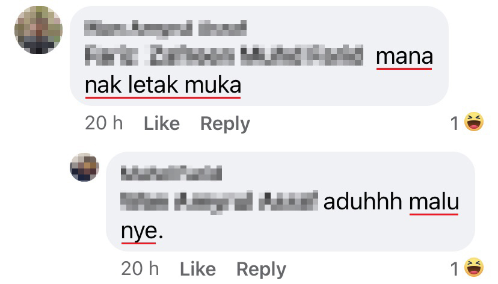Viewport: 498px width, 284px height.
Task: Click the word "mana" in the first comment
Action: [404, 56]
